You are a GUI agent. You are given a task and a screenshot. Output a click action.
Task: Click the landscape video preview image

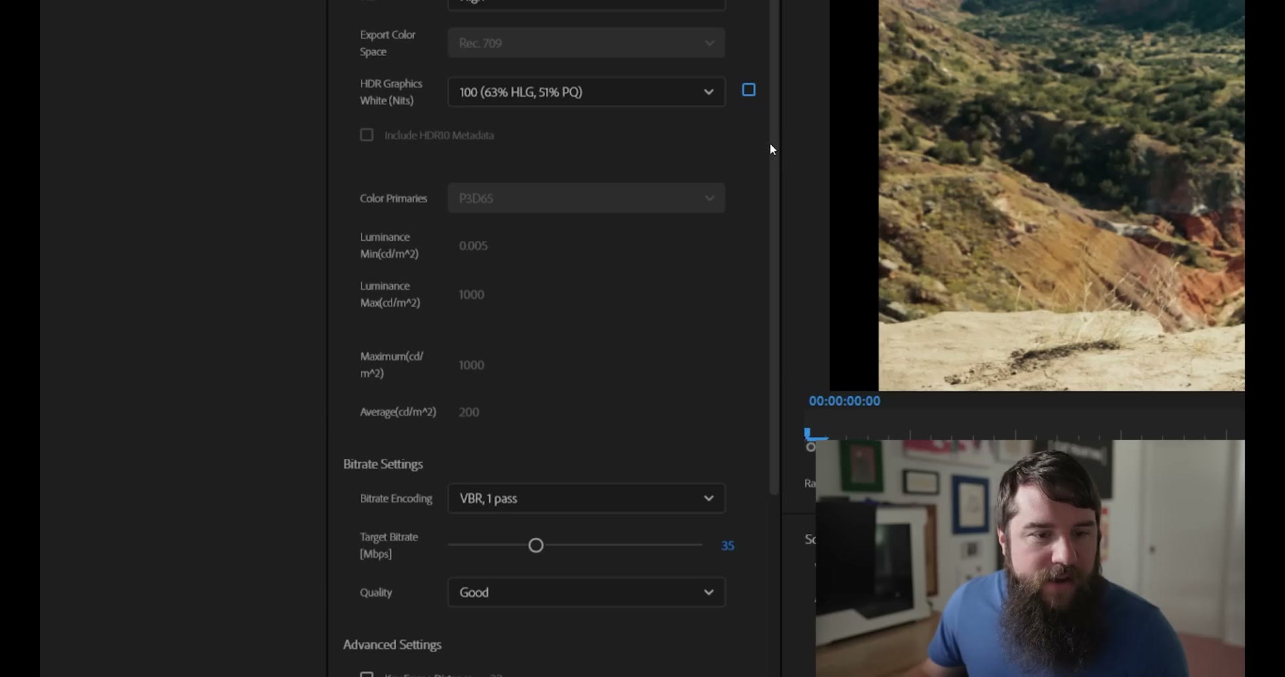[x=1061, y=195]
